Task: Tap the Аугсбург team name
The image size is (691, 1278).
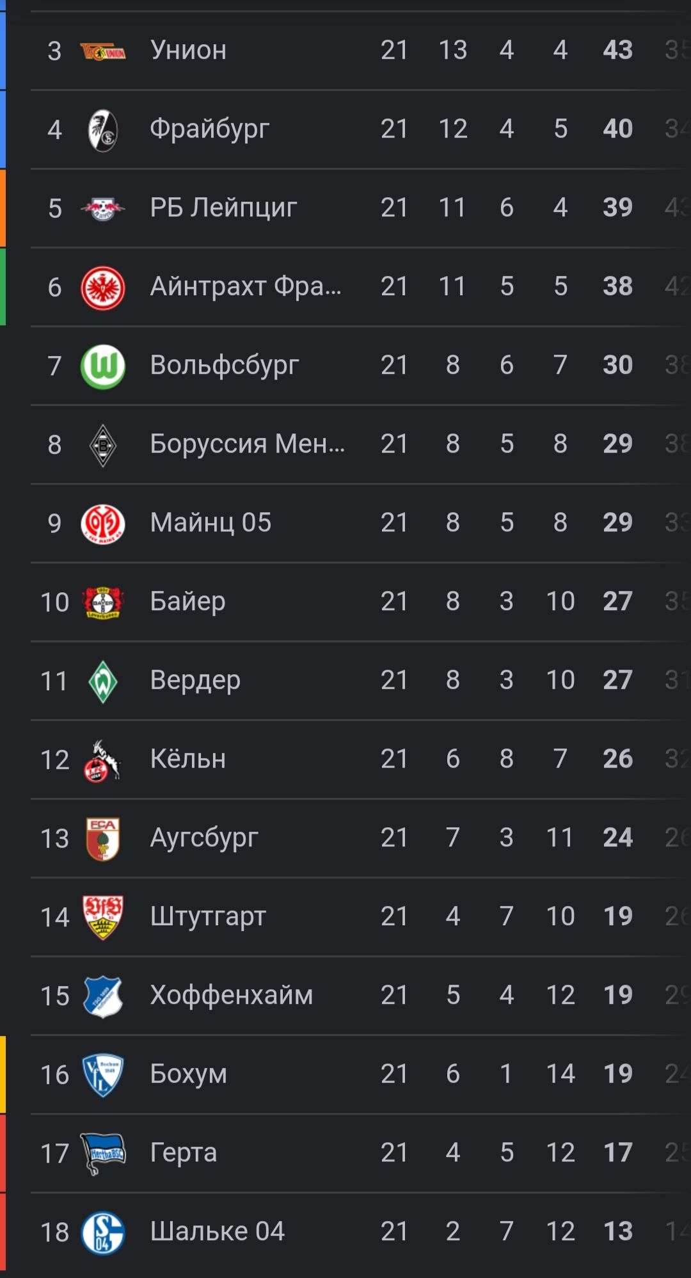Action: click(x=203, y=838)
